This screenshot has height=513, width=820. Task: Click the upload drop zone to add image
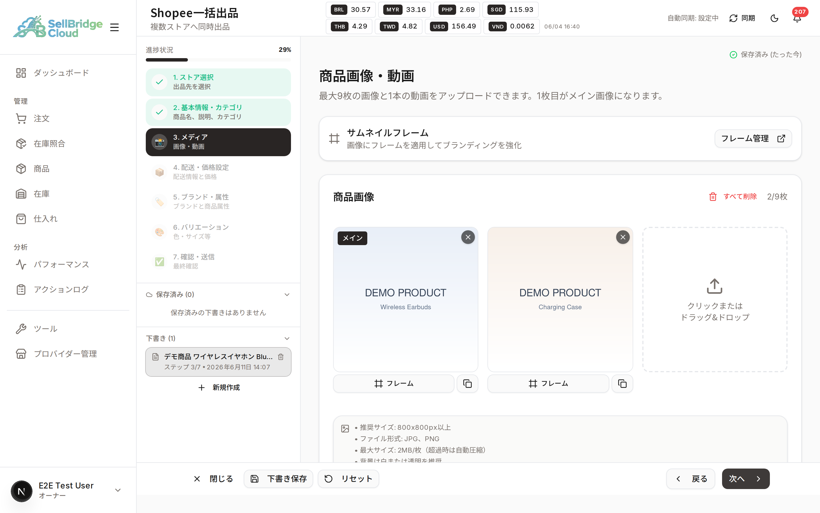(715, 300)
